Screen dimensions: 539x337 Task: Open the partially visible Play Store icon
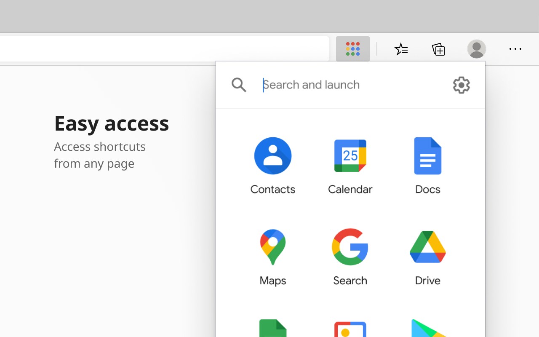(x=428, y=328)
